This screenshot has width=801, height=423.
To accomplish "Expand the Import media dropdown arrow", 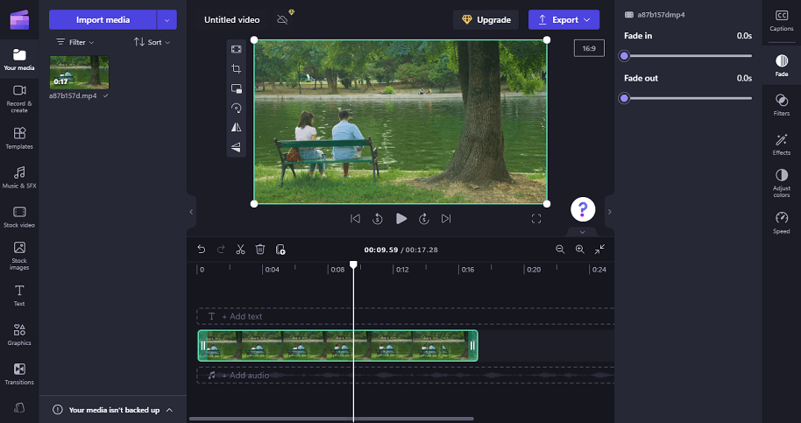I will (x=167, y=20).
